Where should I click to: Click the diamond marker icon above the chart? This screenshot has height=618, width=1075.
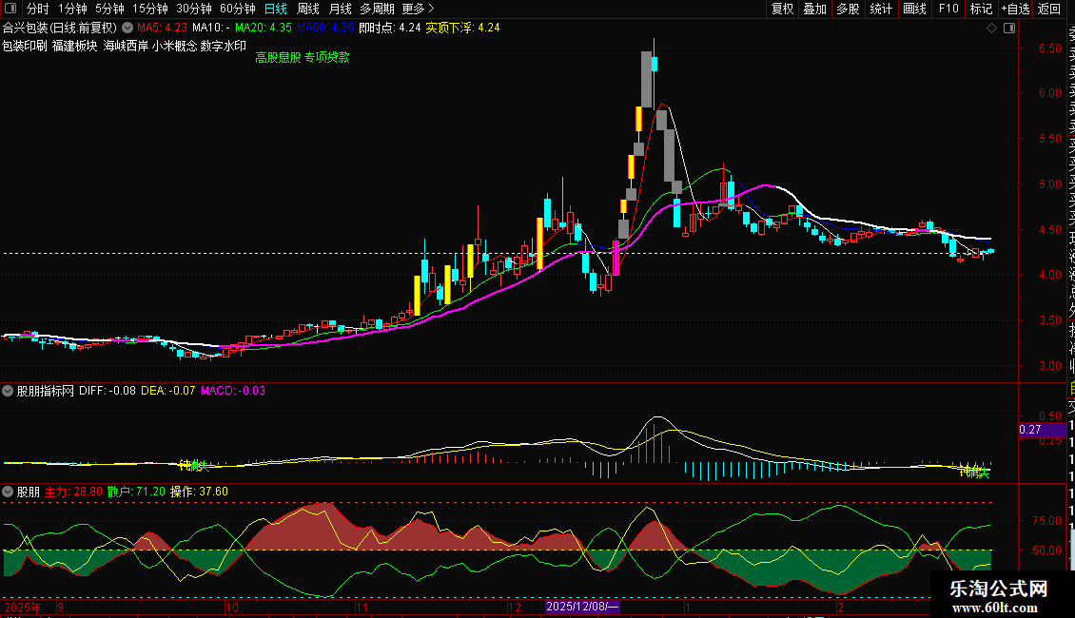coord(991,29)
